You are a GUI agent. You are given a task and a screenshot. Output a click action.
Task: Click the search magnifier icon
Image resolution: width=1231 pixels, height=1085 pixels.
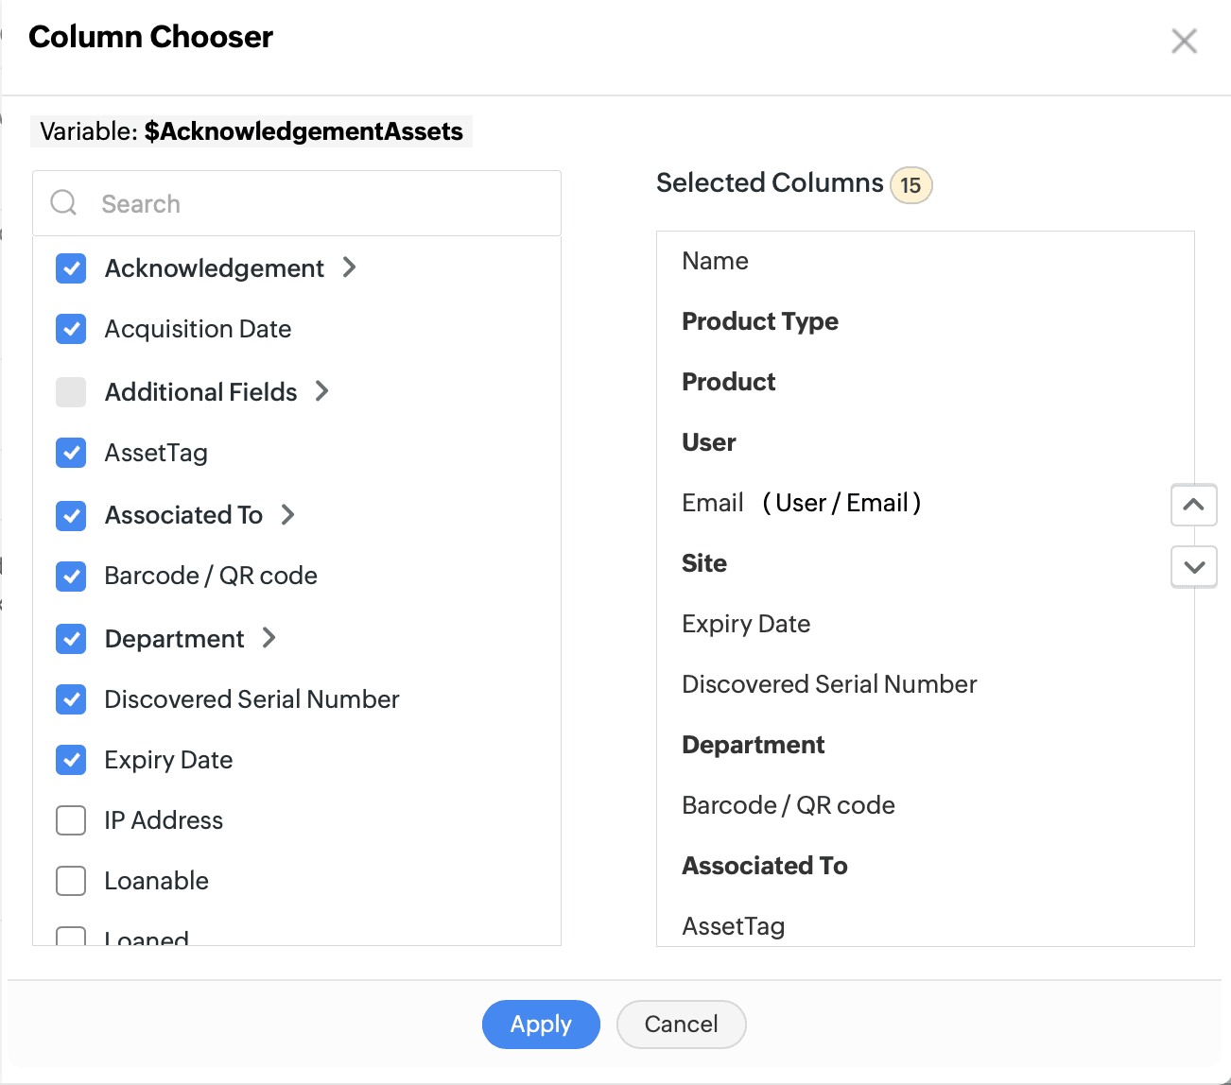click(x=63, y=203)
